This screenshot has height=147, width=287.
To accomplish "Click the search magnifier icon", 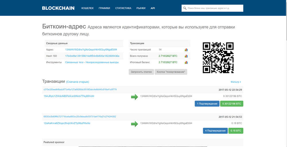I will (185, 8).
